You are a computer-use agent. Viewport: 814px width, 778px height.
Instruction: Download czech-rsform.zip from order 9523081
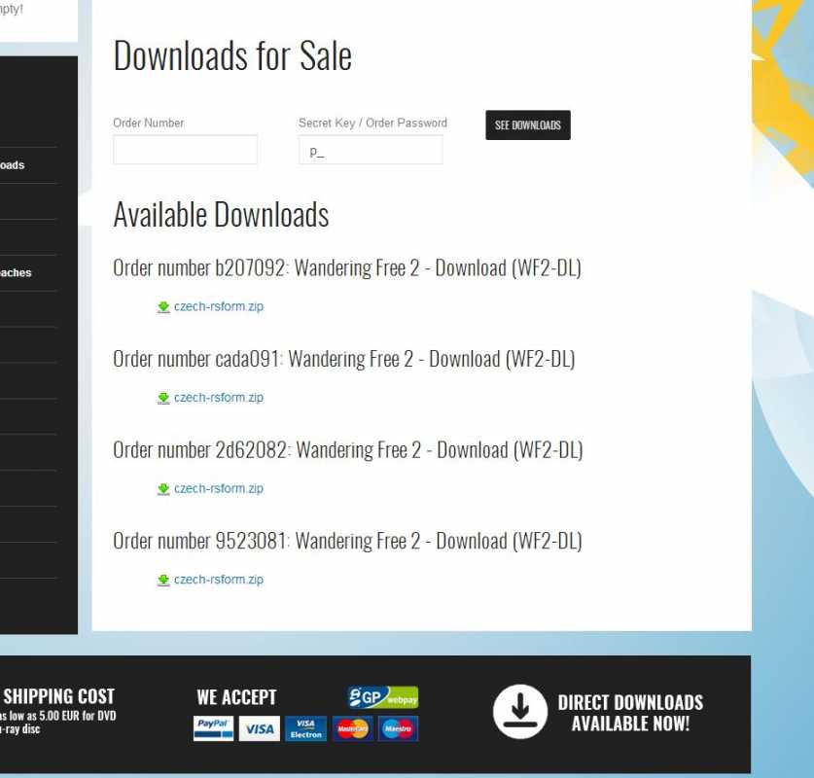[218, 581]
